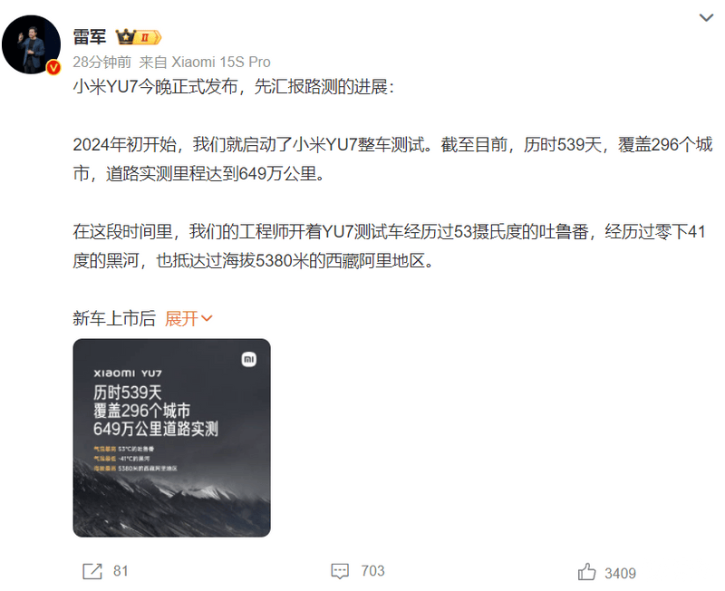Click the line 小米YU7今晚正式发布
The height and width of the screenshot is (591, 725).
pos(234,87)
